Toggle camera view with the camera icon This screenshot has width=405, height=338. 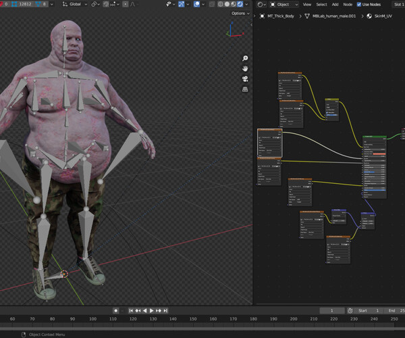(x=245, y=79)
